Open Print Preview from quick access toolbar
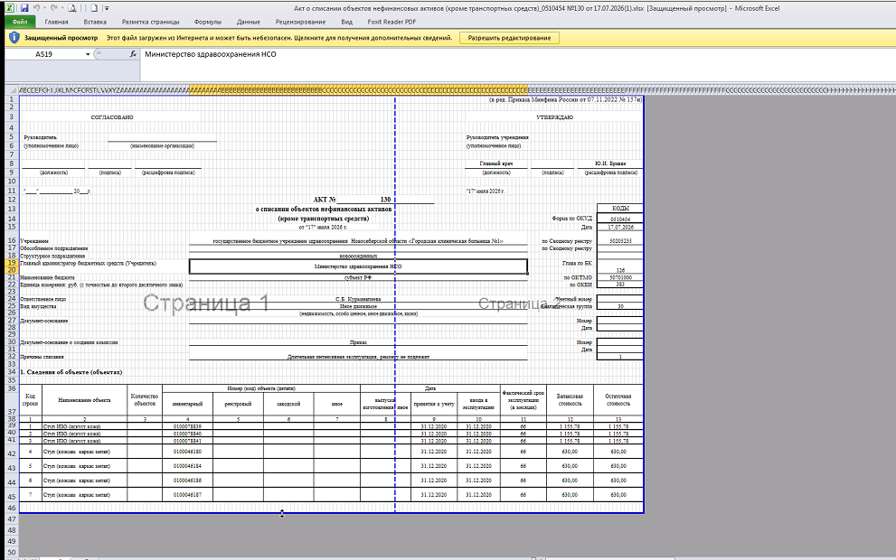896x560 pixels. [72, 8]
